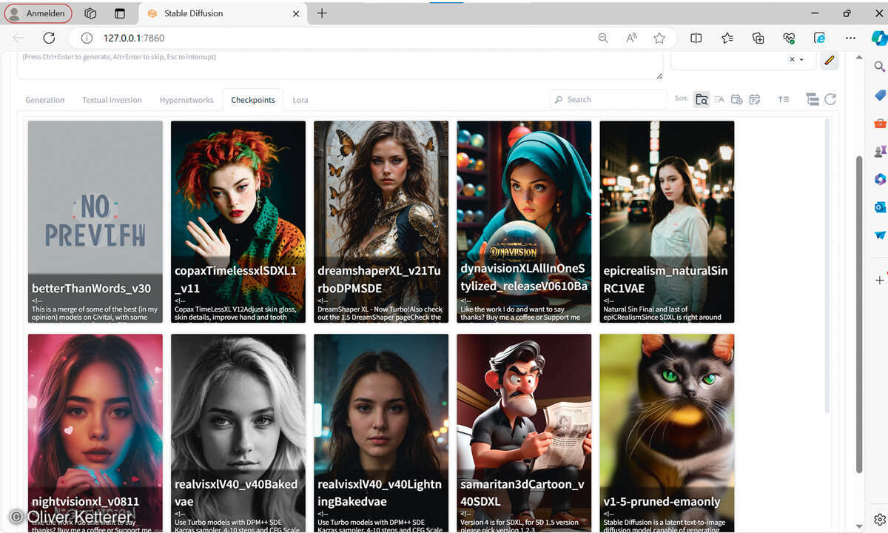
Task: Switch to the Lora tab
Action: coord(300,100)
